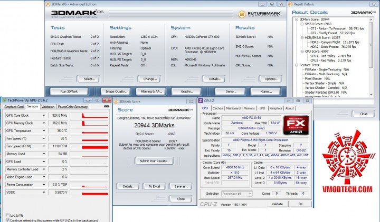
Task: Click the Validate button in CPU-Z
Action: point(277,204)
